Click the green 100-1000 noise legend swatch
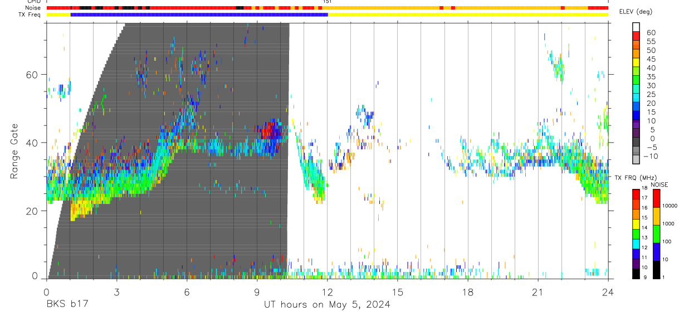684x316 pixels. click(x=656, y=234)
